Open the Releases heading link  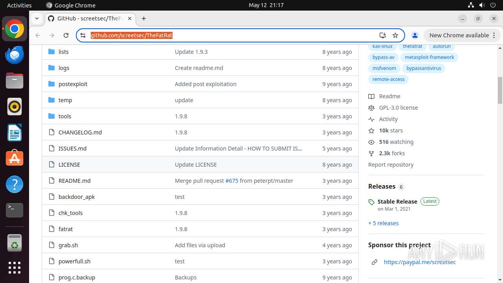pyautogui.click(x=382, y=187)
